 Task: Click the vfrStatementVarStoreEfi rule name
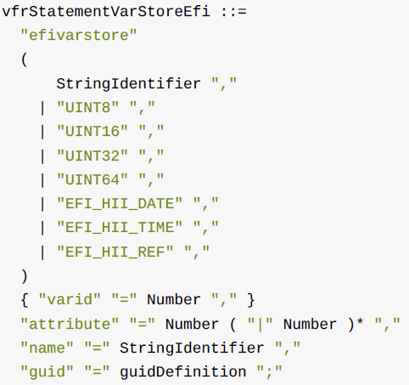tap(106, 12)
